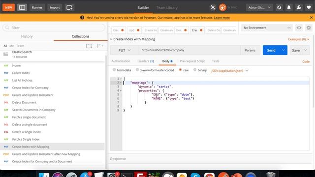Click the NEW button

point(9,8)
